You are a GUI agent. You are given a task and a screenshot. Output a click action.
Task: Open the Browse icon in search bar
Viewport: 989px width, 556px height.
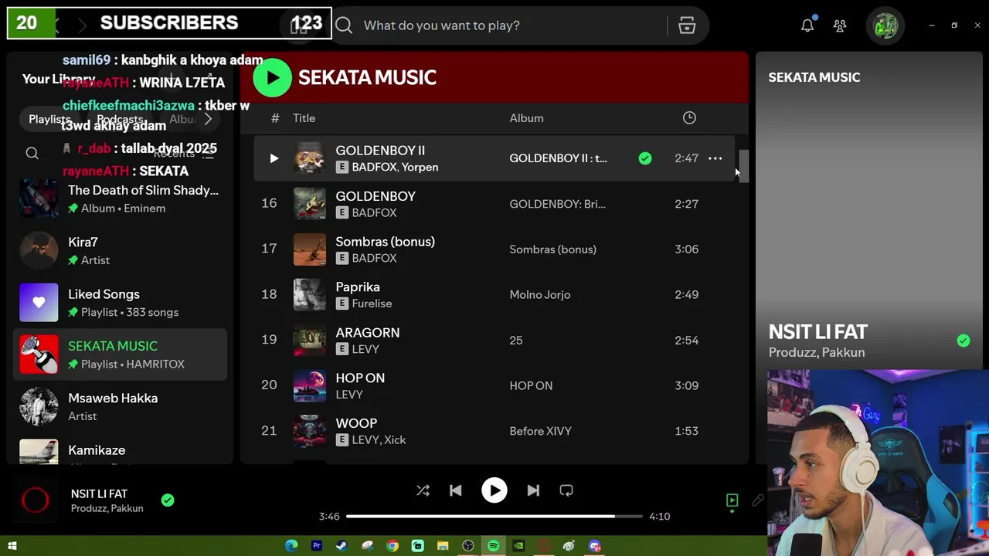[687, 25]
